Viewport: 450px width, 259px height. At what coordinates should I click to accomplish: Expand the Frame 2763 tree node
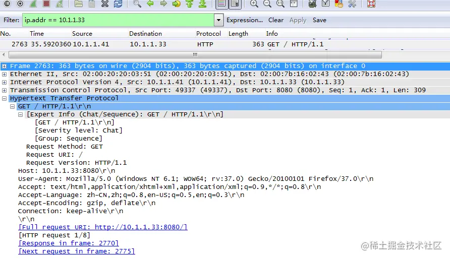5,66
